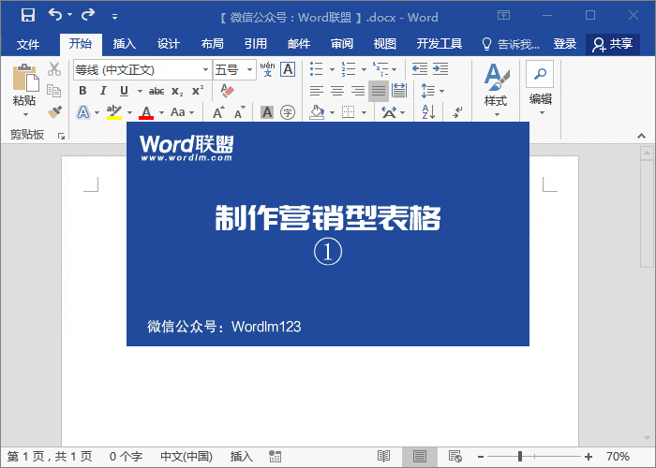The image size is (656, 468).
Task: Click the shading paint bucket icon
Action: click(317, 112)
